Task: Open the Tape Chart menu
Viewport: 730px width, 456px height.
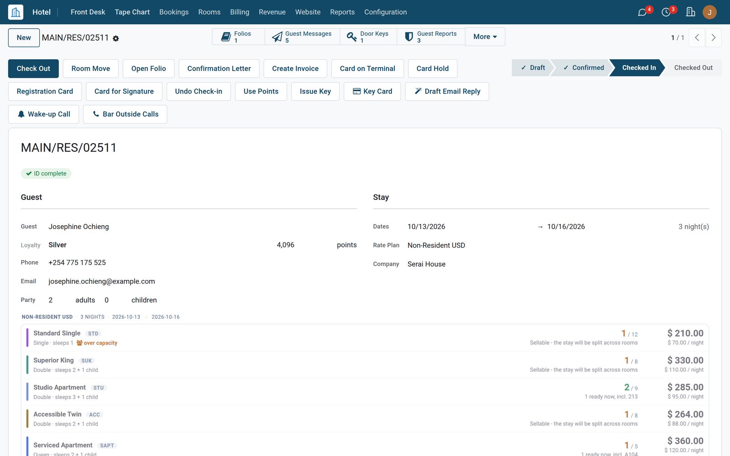Action: [132, 12]
